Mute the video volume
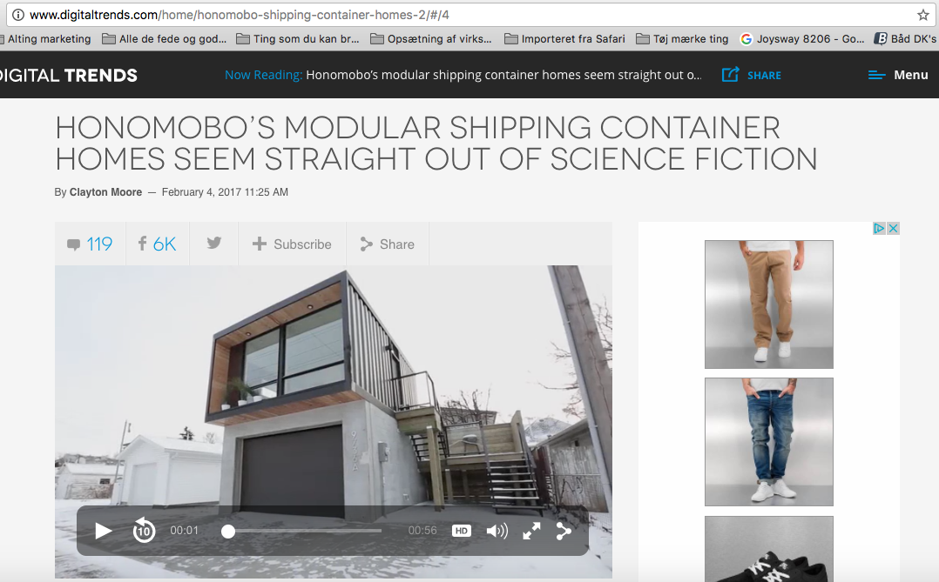The width and height of the screenshot is (939, 582). 497,531
